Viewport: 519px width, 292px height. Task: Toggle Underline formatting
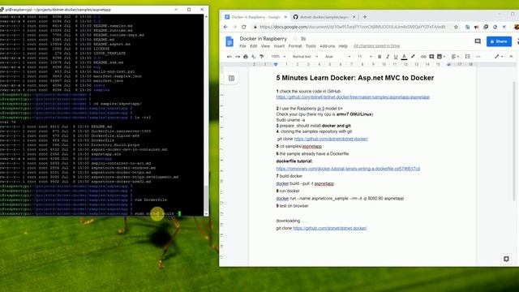click(396, 57)
